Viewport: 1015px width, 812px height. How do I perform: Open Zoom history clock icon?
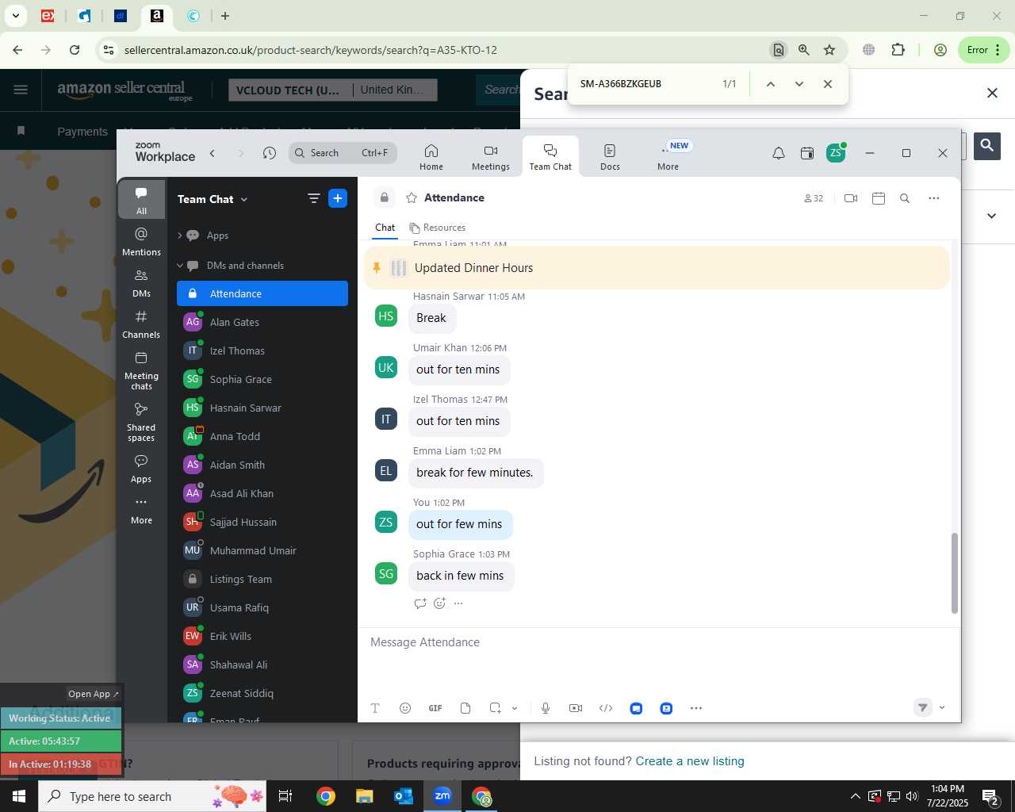tap(270, 153)
